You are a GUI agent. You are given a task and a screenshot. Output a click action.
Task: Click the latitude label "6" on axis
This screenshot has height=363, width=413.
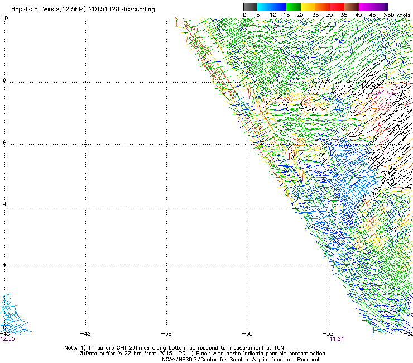click(4, 142)
